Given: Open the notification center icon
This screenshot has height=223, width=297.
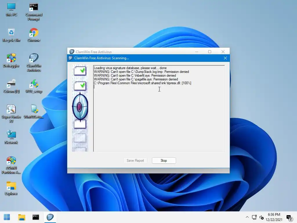Looking at the screenshot, I should pos(289,218).
